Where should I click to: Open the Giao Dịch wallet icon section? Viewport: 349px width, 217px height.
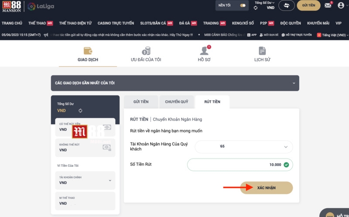[x=88, y=51]
